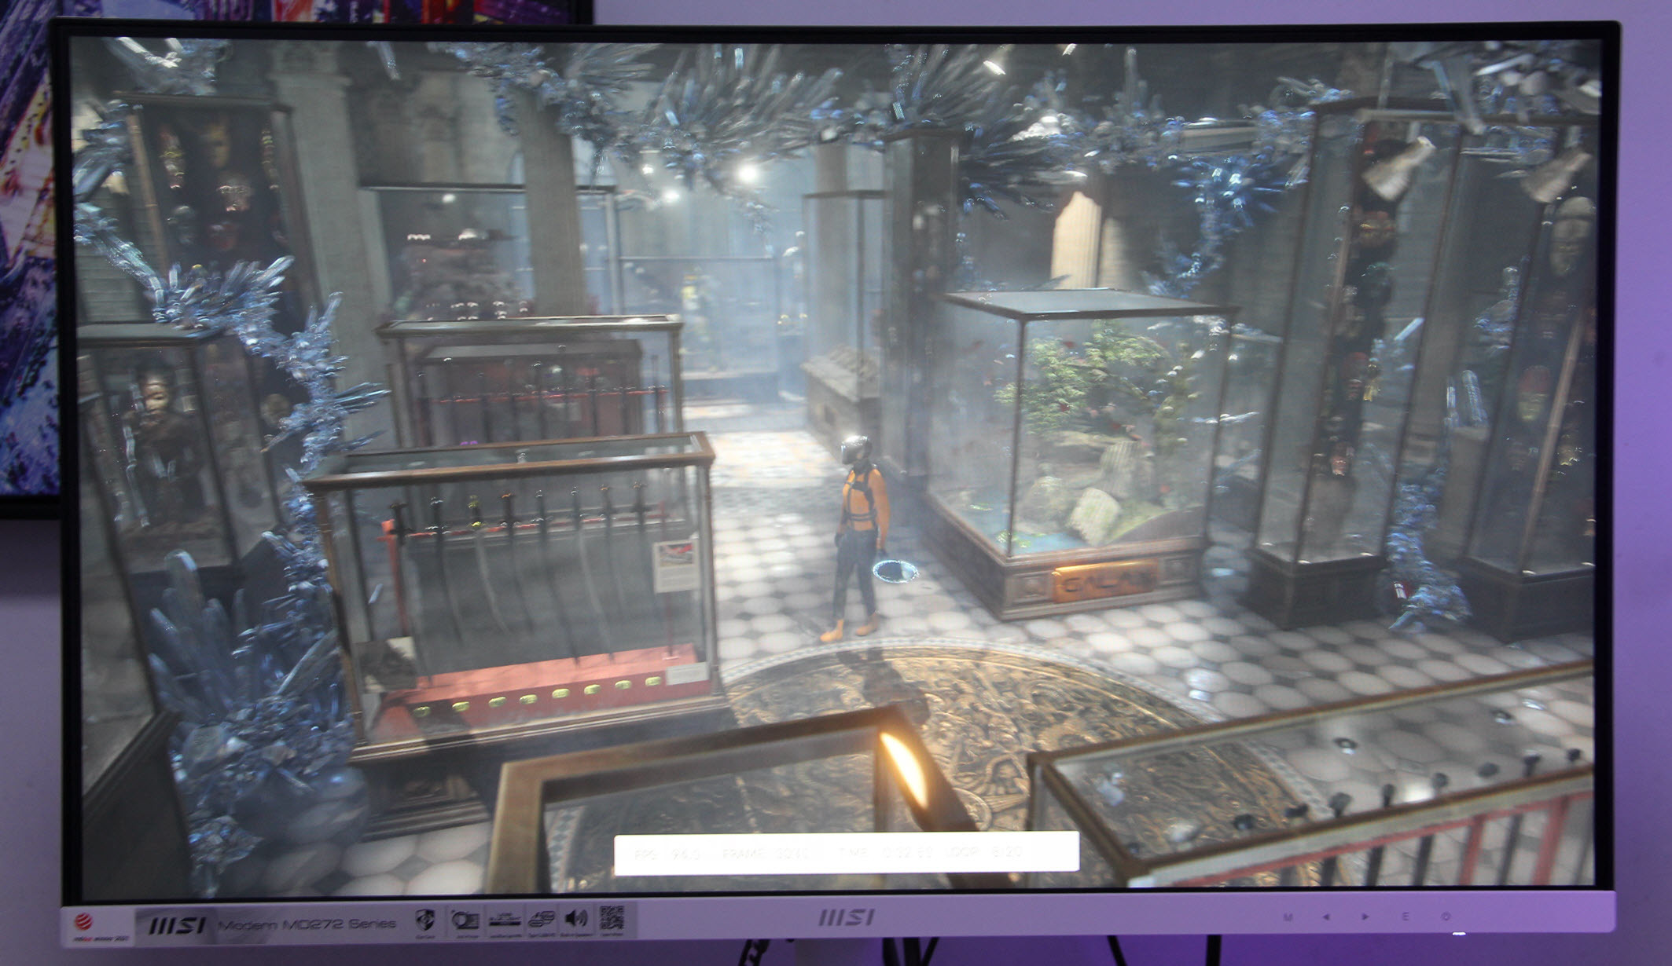Click the Type-C connectivity icon
Image resolution: width=1672 pixels, height=966 pixels.
click(541, 920)
